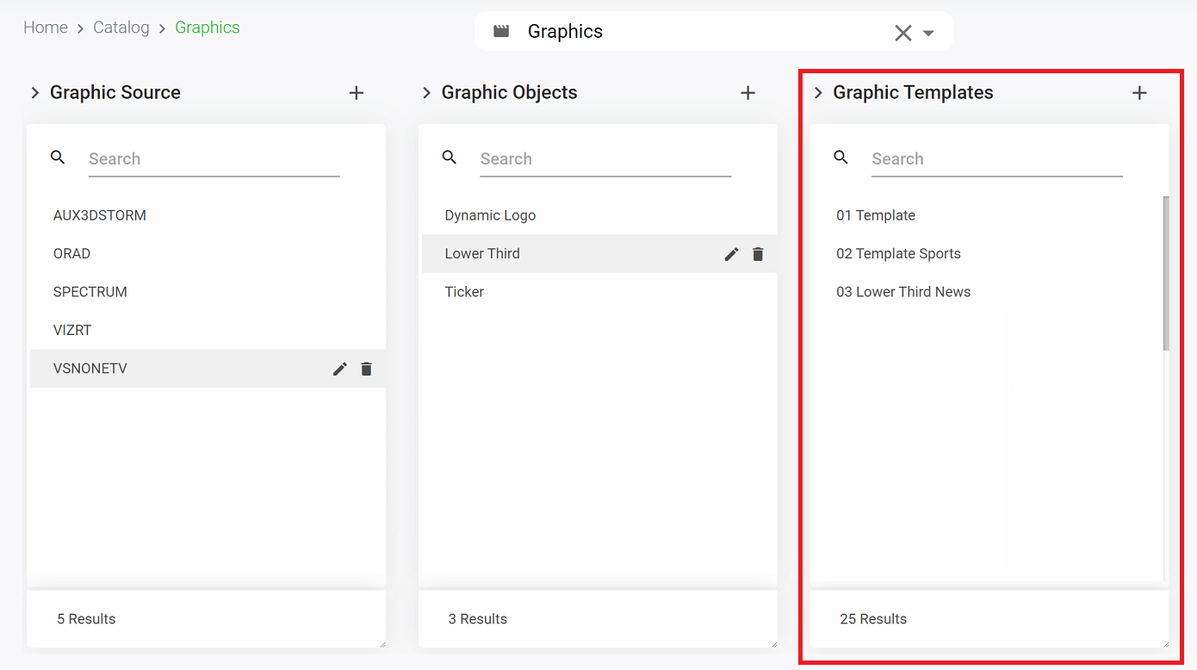This screenshot has width=1197, height=670.
Task: Delete the Lower Third graphic object
Action: click(x=758, y=254)
